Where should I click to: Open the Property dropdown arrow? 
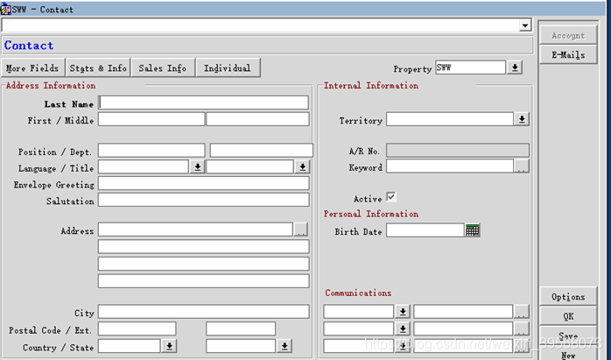coord(515,67)
